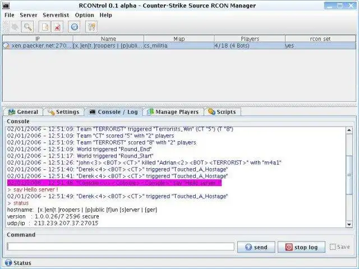
Task: Sort server list by Players column header
Action: tap(250, 39)
